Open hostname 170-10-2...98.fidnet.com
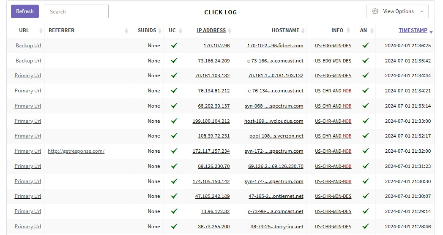Image resolution: width=443 pixels, height=235 pixels. [x=275, y=46]
